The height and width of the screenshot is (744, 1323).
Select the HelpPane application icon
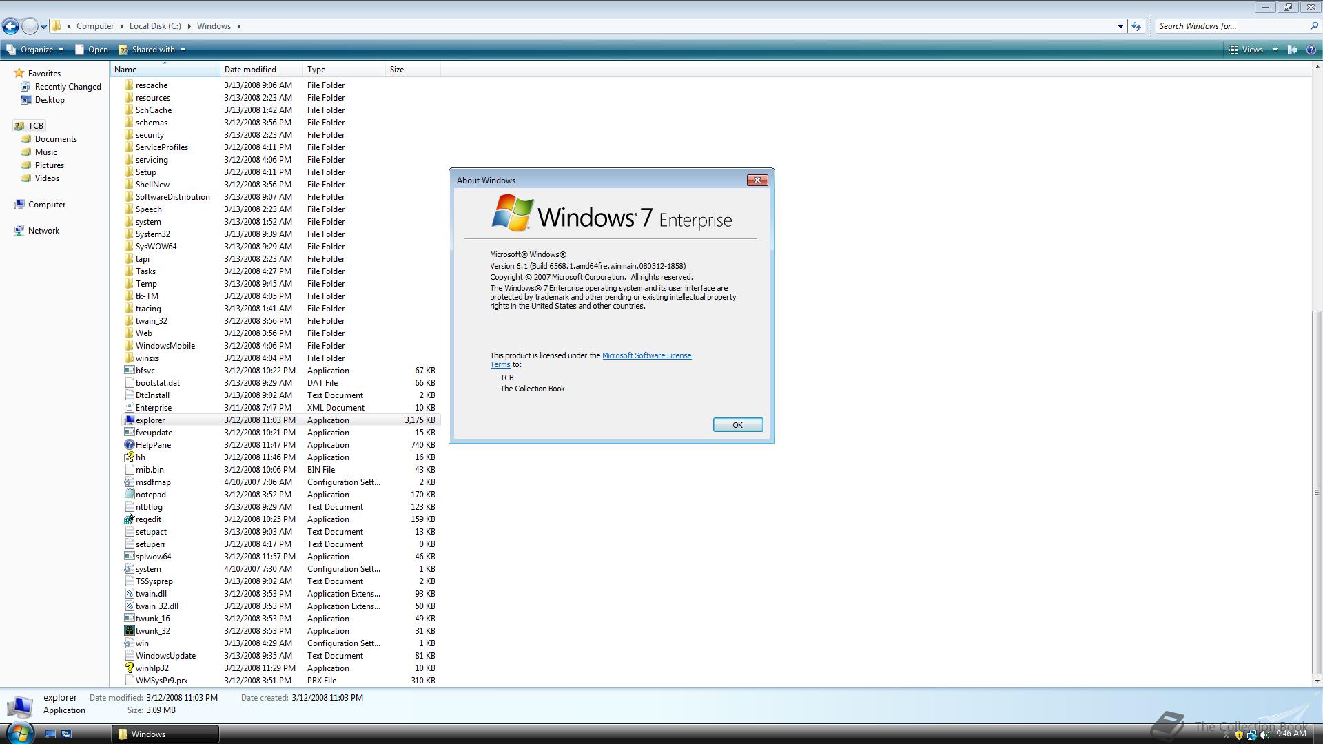[x=129, y=445]
